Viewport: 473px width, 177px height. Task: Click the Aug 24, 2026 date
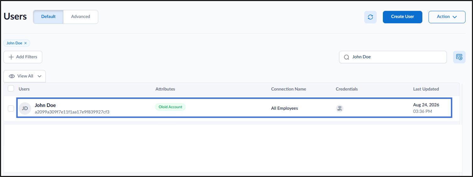coord(426,105)
